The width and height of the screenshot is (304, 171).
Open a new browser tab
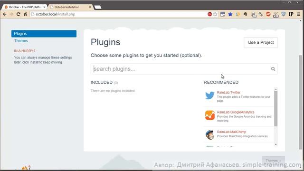pos(98,7)
